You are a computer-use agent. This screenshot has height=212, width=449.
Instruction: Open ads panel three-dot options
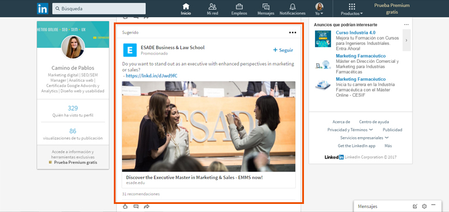pyautogui.click(x=406, y=25)
